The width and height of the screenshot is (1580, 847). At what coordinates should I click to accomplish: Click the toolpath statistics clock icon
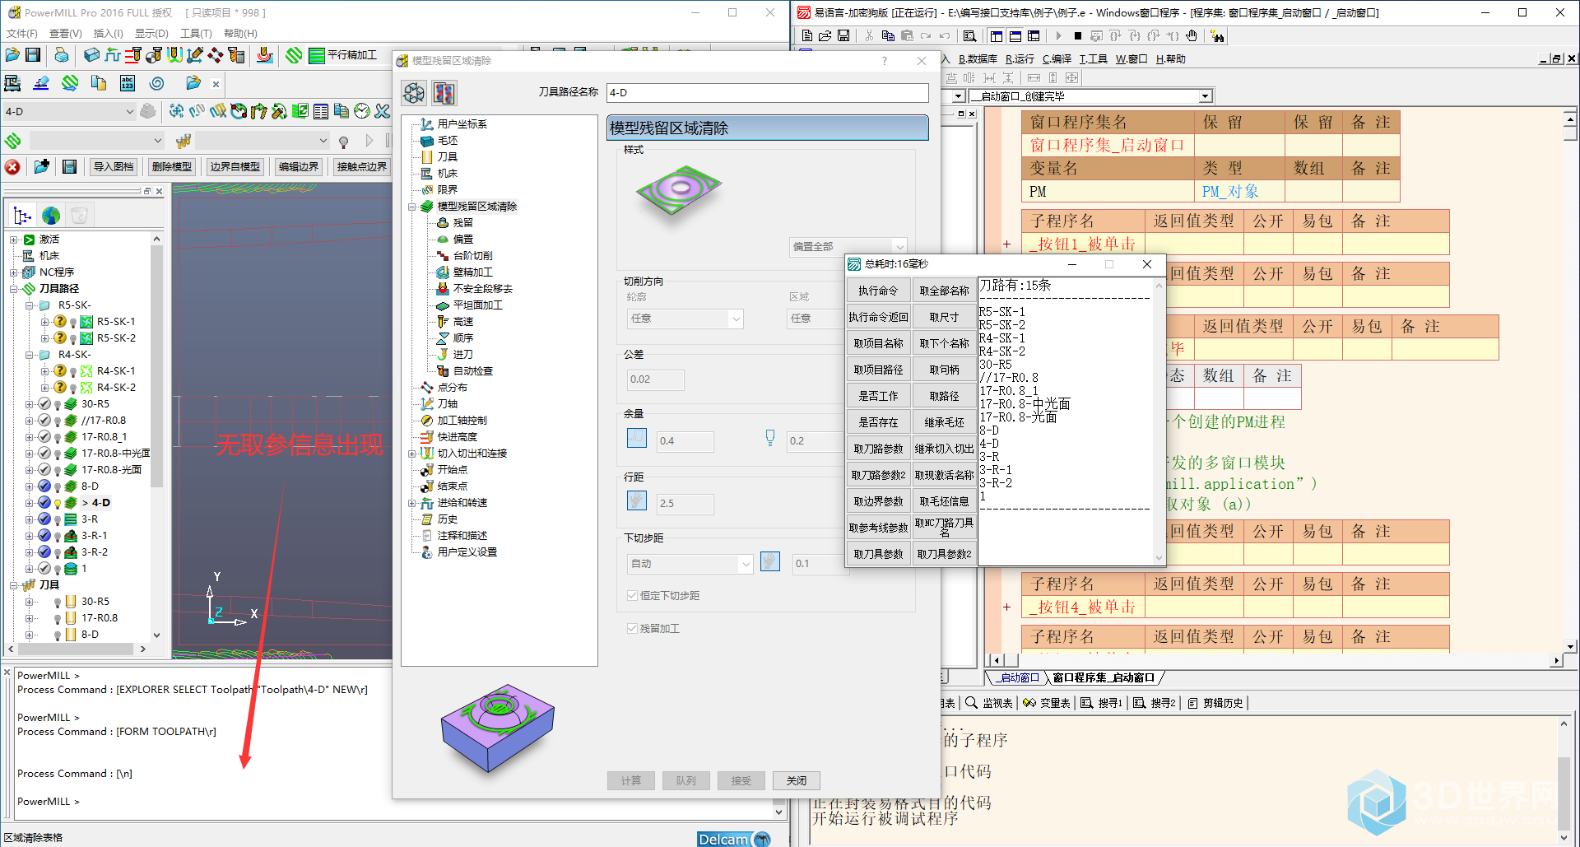click(x=362, y=111)
